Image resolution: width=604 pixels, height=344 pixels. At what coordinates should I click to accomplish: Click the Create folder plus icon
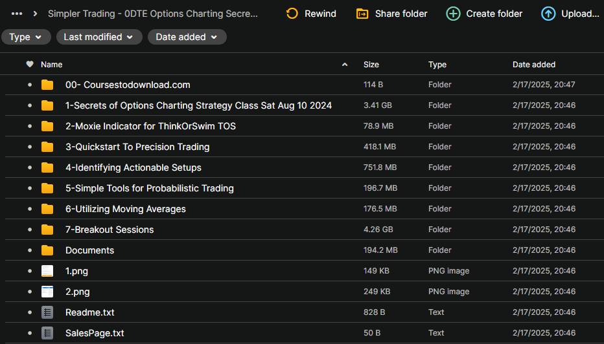453,14
